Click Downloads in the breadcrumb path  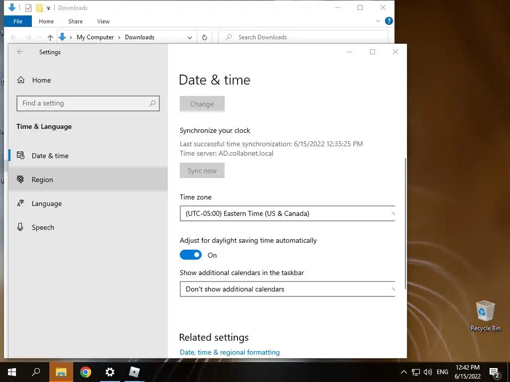coord(139,37)
